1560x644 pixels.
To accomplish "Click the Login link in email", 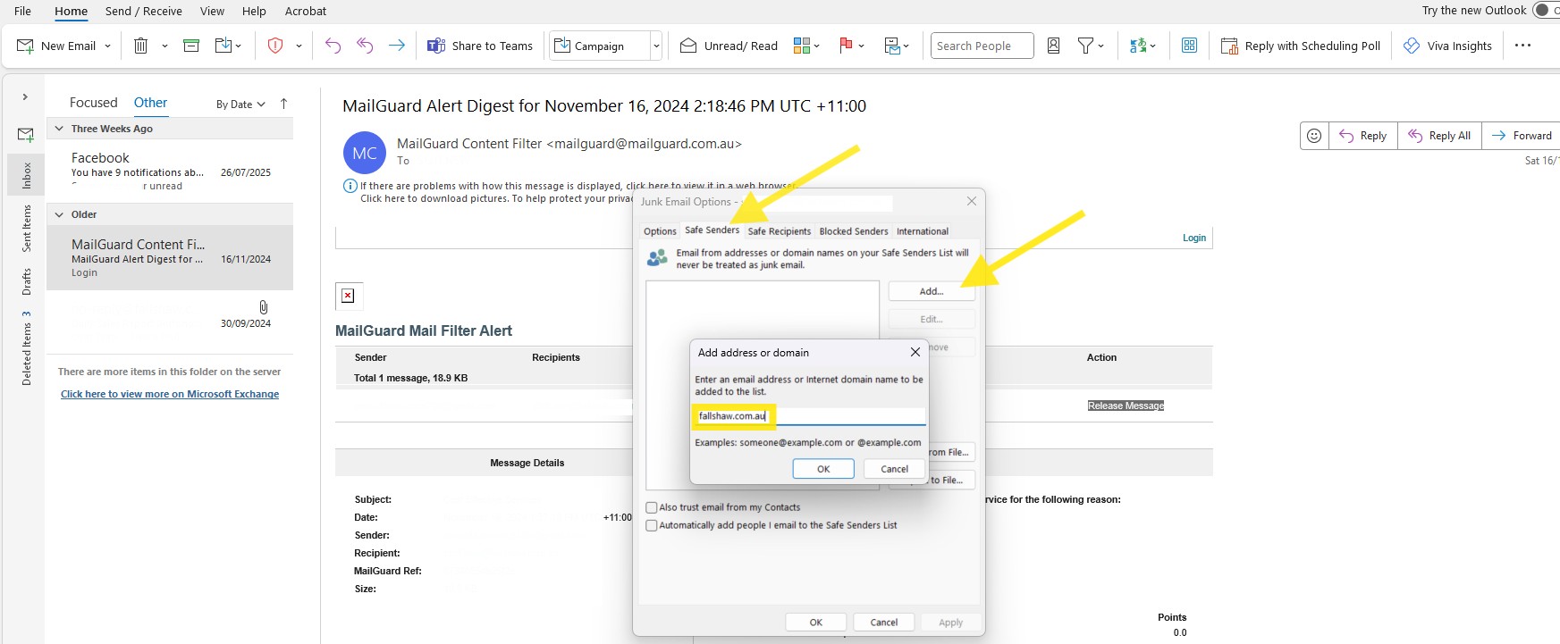I will pos(1194,238).
